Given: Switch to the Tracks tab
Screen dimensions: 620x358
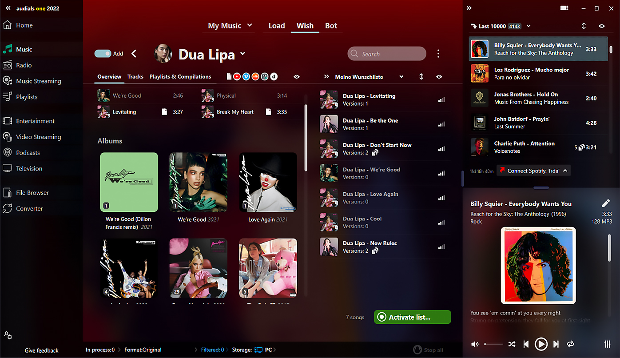Looking at the screenshot, I should pos(135,76).
